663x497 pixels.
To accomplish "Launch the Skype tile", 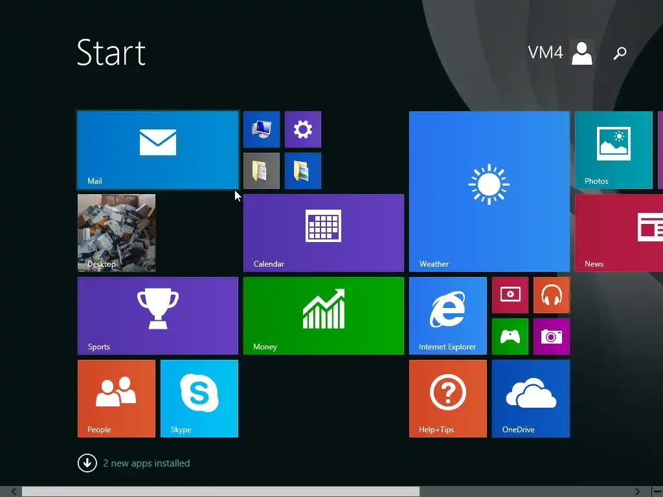I will tap(199, 399).
